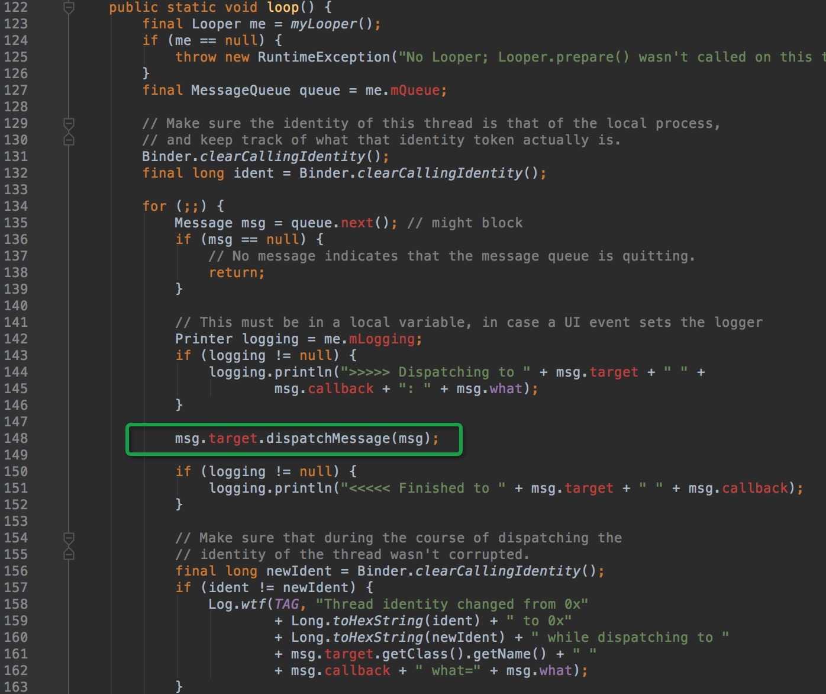
Task: Click RuntimeException class name
Action: [x=324, y=57]
